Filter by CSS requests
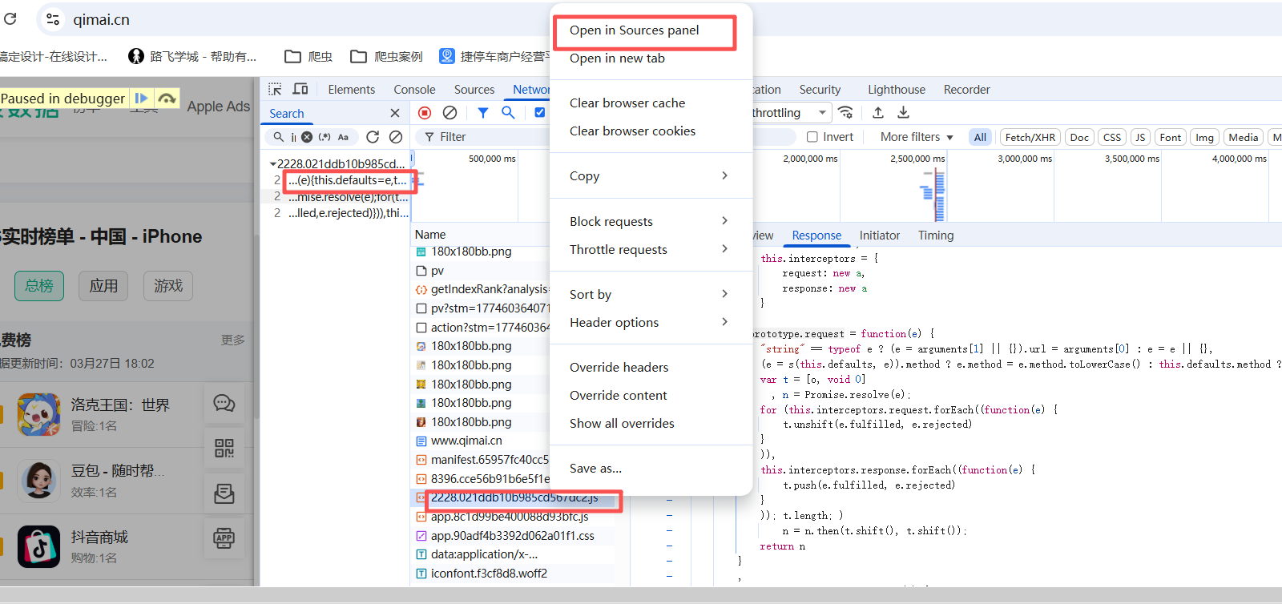Image resolution: width=1282 pixels, height=604 pixels. tap(1112, 137)
